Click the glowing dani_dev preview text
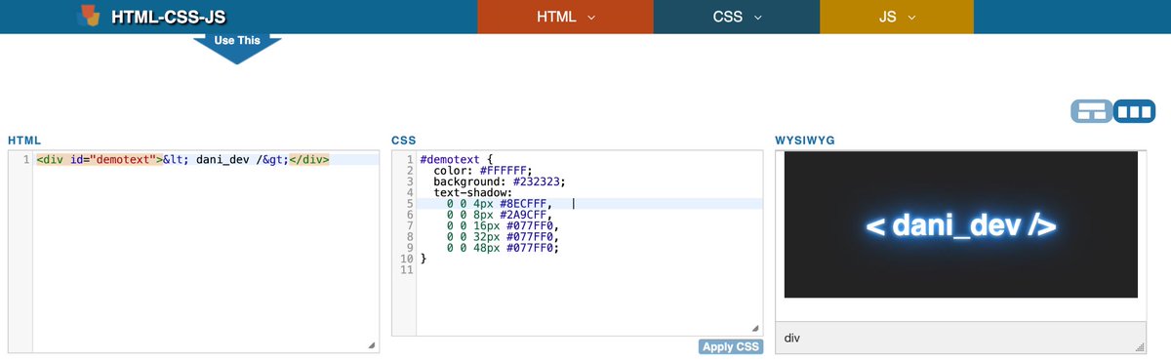 (961, 225)
